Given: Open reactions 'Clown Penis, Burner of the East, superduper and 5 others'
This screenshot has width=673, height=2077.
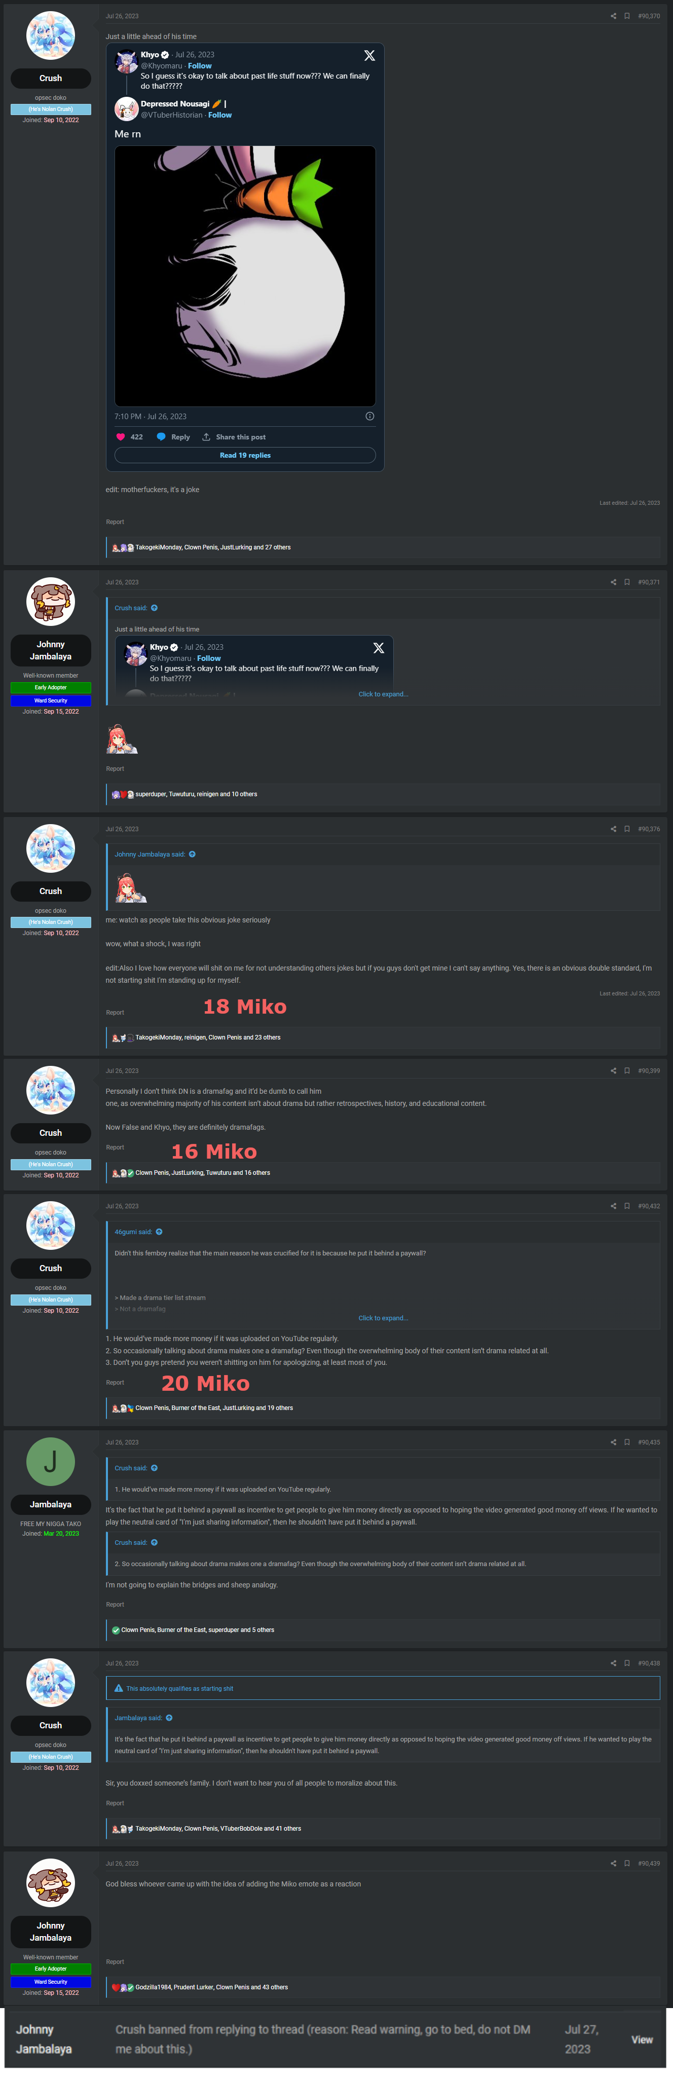Looking at the screenshot, I should point(198,1630).
